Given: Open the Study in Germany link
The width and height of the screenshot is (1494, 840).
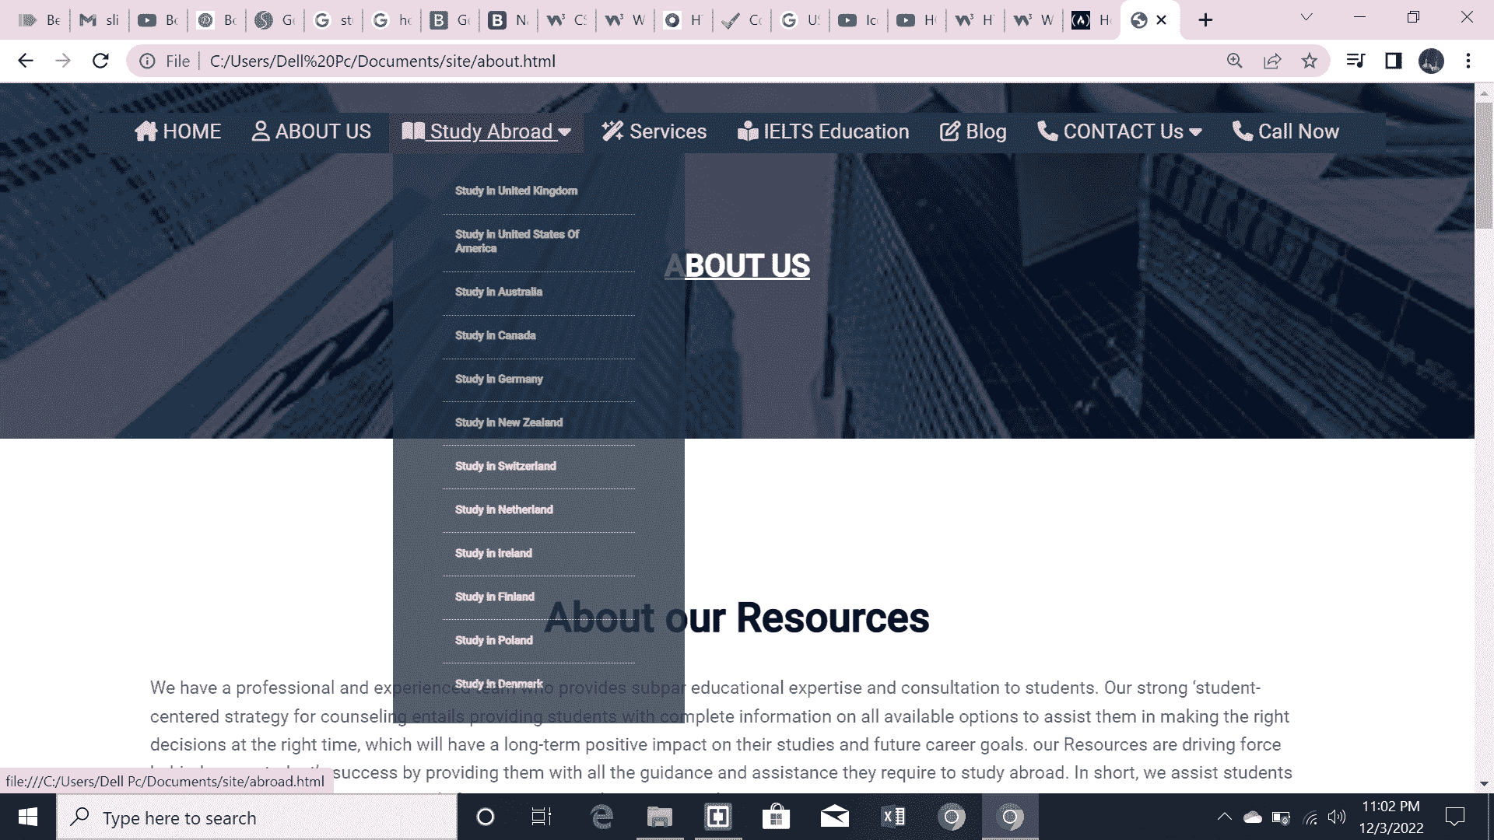Looking at the screenshot, I should point(499,379).
